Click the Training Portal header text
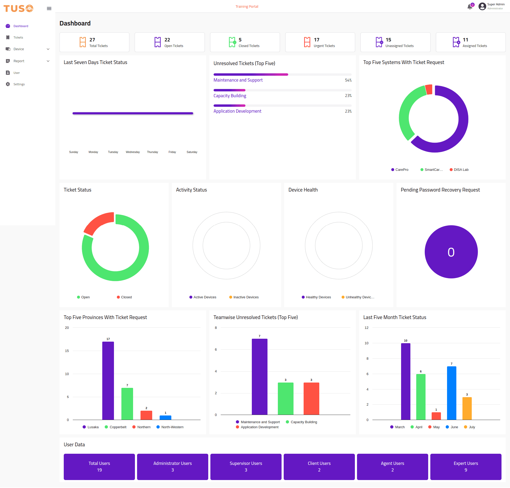The width and height of the screenshot is (510, 488). (247, 7)
